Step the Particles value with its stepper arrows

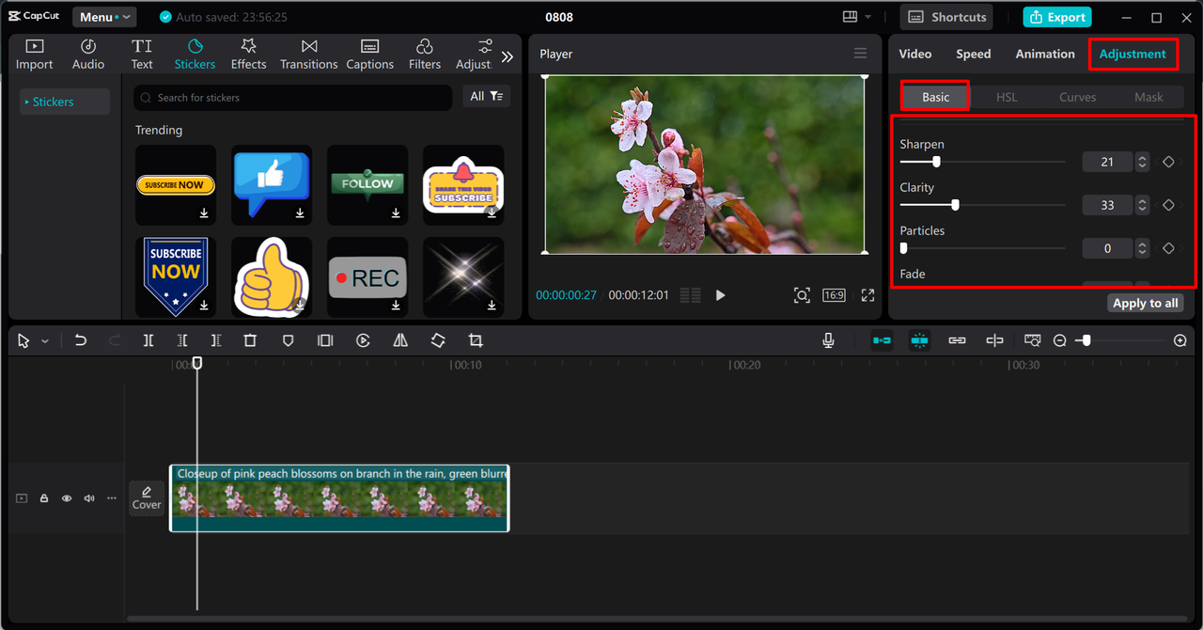[x=1142, y=248]
